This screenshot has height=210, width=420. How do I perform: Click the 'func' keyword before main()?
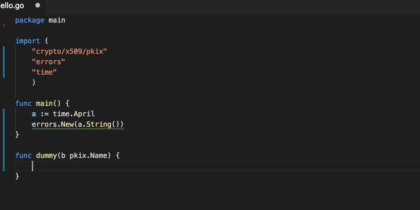(x=23, y=104)
